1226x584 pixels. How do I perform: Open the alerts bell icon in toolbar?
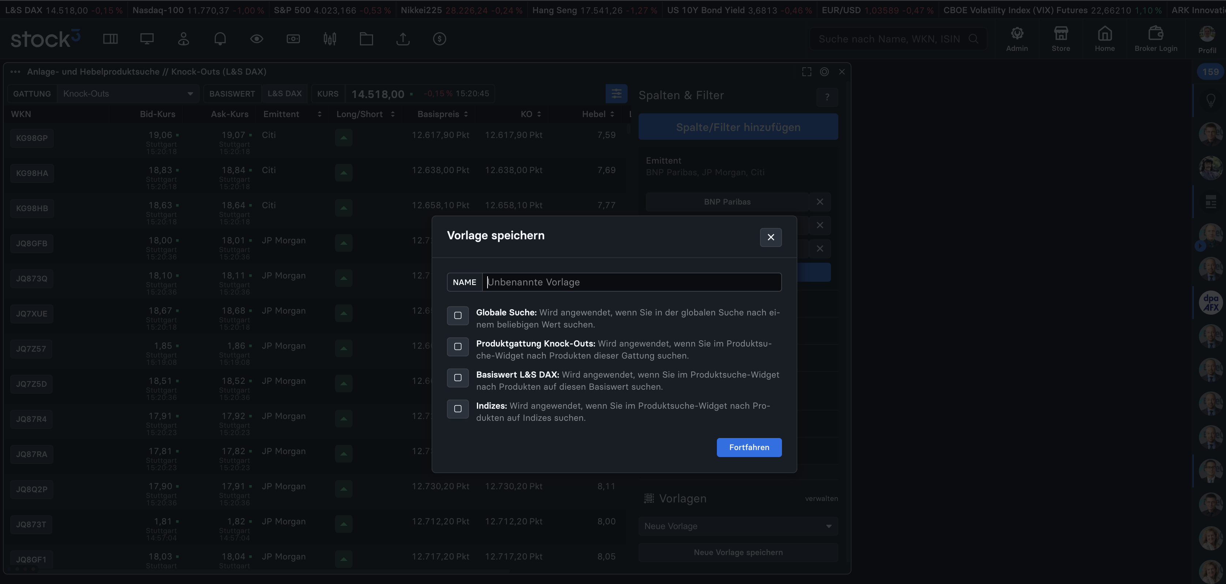click(220, 39)
